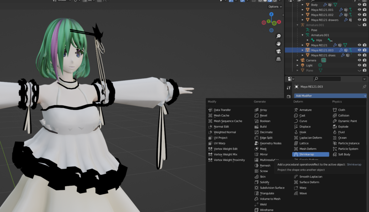
Task: Hide Maya RE121.001 in viewport
Action: coord(359,10)
